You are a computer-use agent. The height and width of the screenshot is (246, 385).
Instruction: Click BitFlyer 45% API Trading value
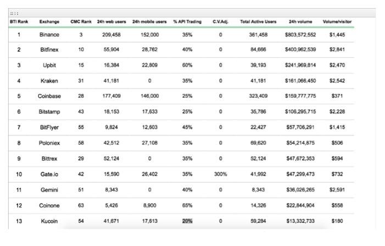pyautogui.click(x=187, y=127)
